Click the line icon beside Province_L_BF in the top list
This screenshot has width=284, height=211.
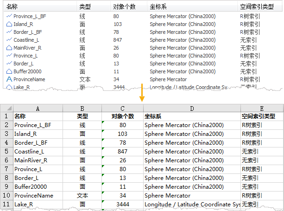pyautogui.click(x=9, y=16)
